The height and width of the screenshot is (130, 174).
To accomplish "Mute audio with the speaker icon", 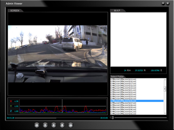I will tap(112, 118).
